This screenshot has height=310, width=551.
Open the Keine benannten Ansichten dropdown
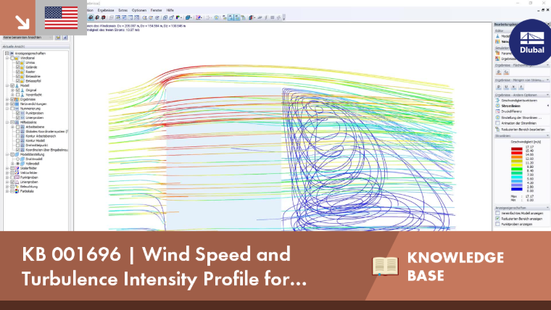point(28,37)
